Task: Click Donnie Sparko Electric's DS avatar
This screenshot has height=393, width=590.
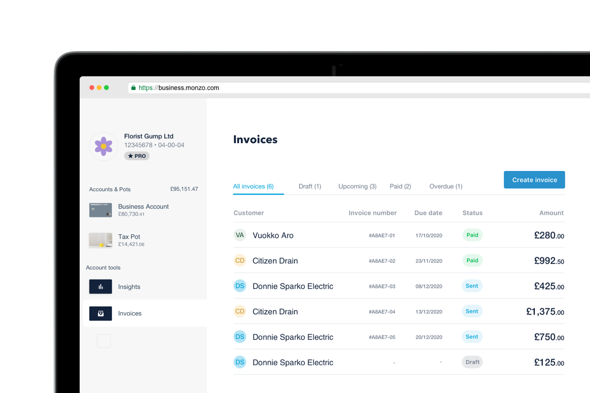Action: coord(240,286)
